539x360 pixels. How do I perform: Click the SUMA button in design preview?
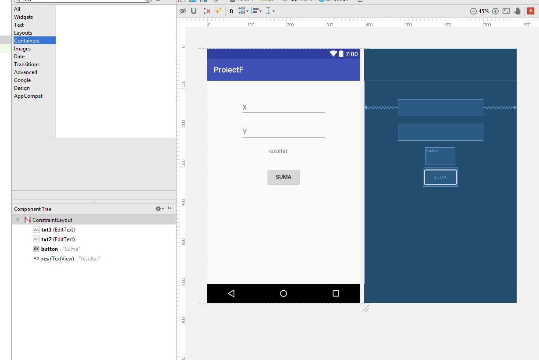point(284,177)
